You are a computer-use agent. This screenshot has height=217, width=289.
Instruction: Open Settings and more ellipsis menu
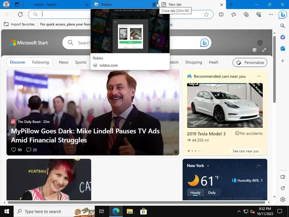pyautogui.click(x=271, y=14)
